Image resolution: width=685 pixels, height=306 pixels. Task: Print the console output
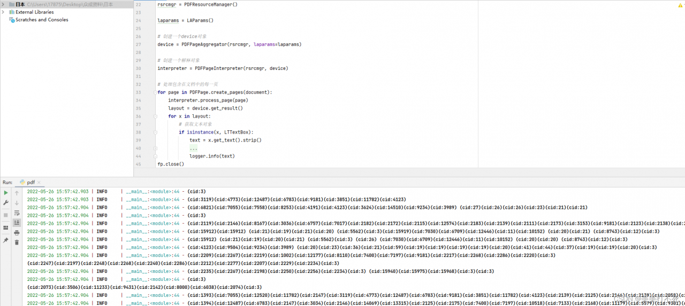coord(17,233)
